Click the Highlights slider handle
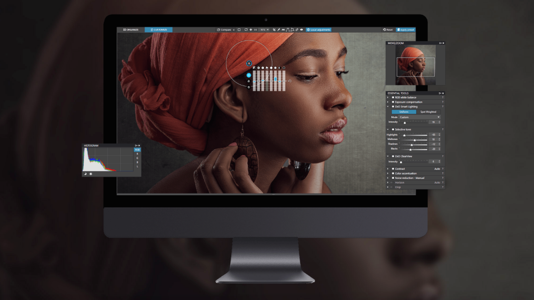This screenshot has height=300, width=534. [x=404, y=135]
